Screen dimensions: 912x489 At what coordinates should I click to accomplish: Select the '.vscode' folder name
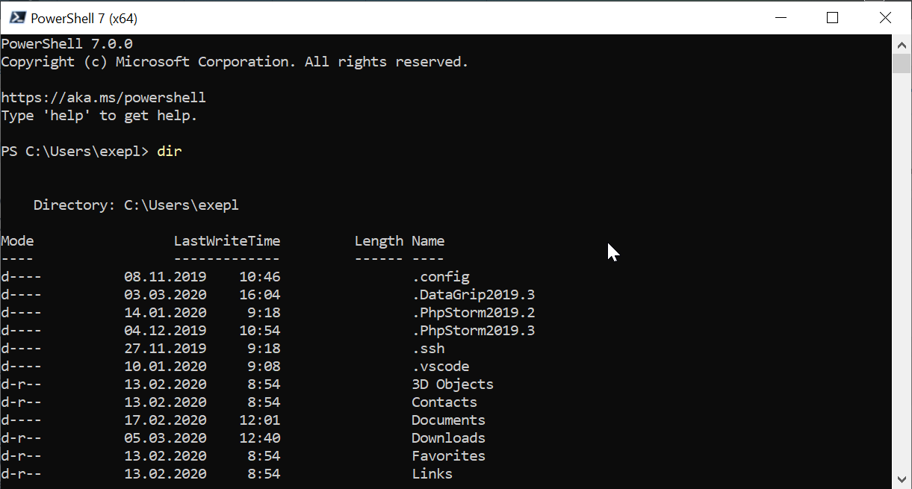pos(441,367)
